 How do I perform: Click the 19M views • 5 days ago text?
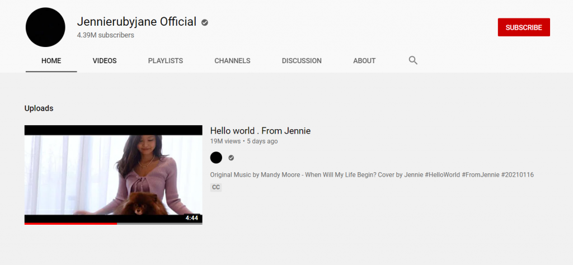point(244,141)
